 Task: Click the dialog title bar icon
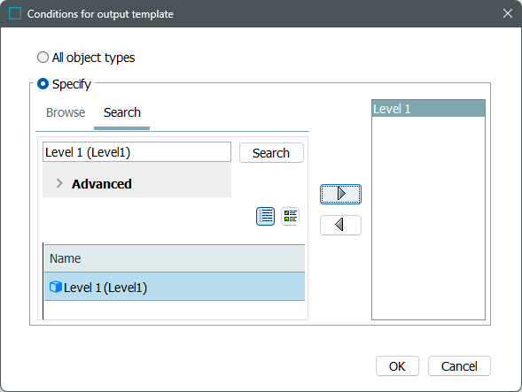15,13
